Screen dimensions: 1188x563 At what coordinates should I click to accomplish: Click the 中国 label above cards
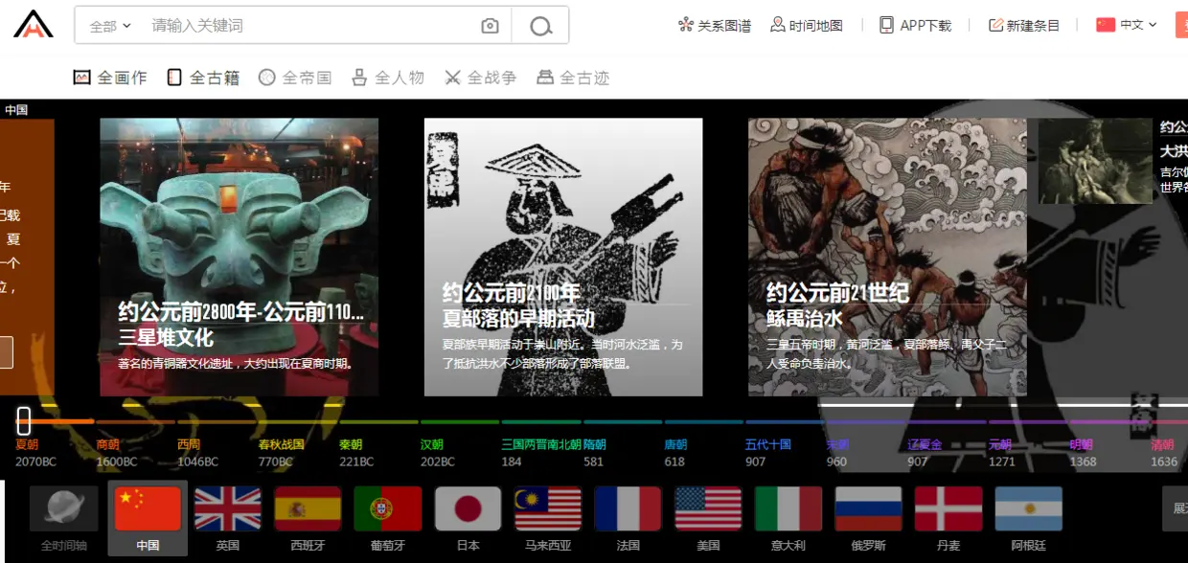[16, 110]
